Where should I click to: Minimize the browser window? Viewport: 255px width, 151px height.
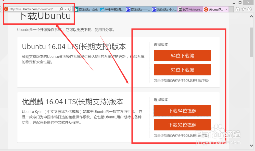click(234, 3)
